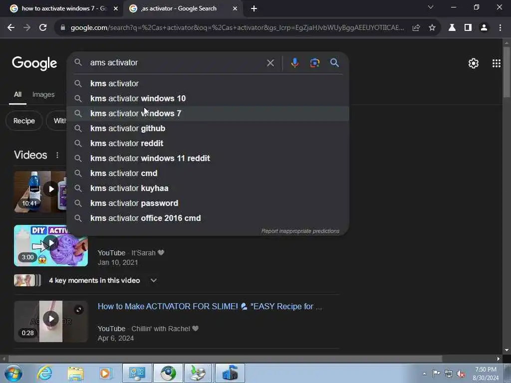
Task: Open the taskbar clock showing 7:50 PM
Action: [x=486, y=374]
